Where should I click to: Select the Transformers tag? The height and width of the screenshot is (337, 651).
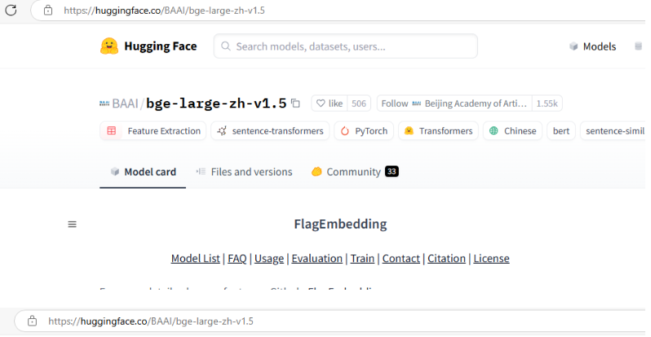pyautogui.click(x=438, y=131)
